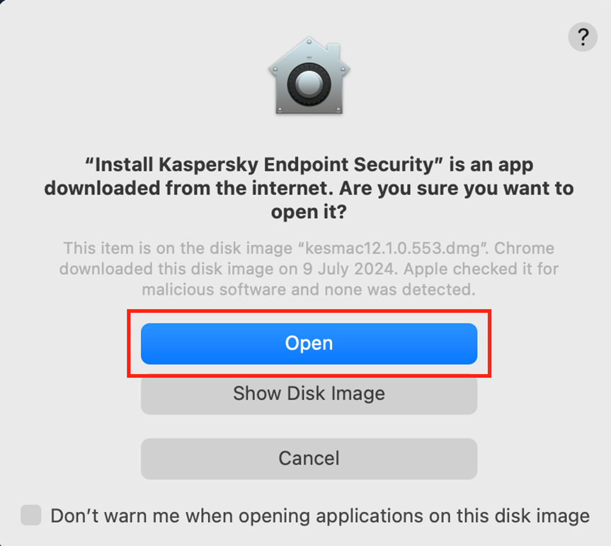Click the Gatekeeper house-shaped security icon
Screen dimensions: 611x546
point(309,75)
